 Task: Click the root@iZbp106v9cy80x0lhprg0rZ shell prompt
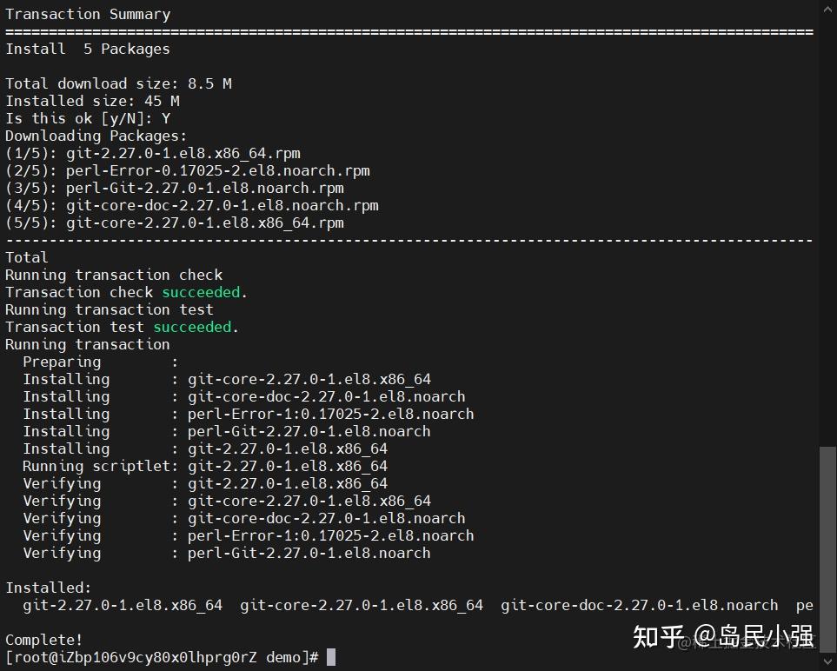162,658
